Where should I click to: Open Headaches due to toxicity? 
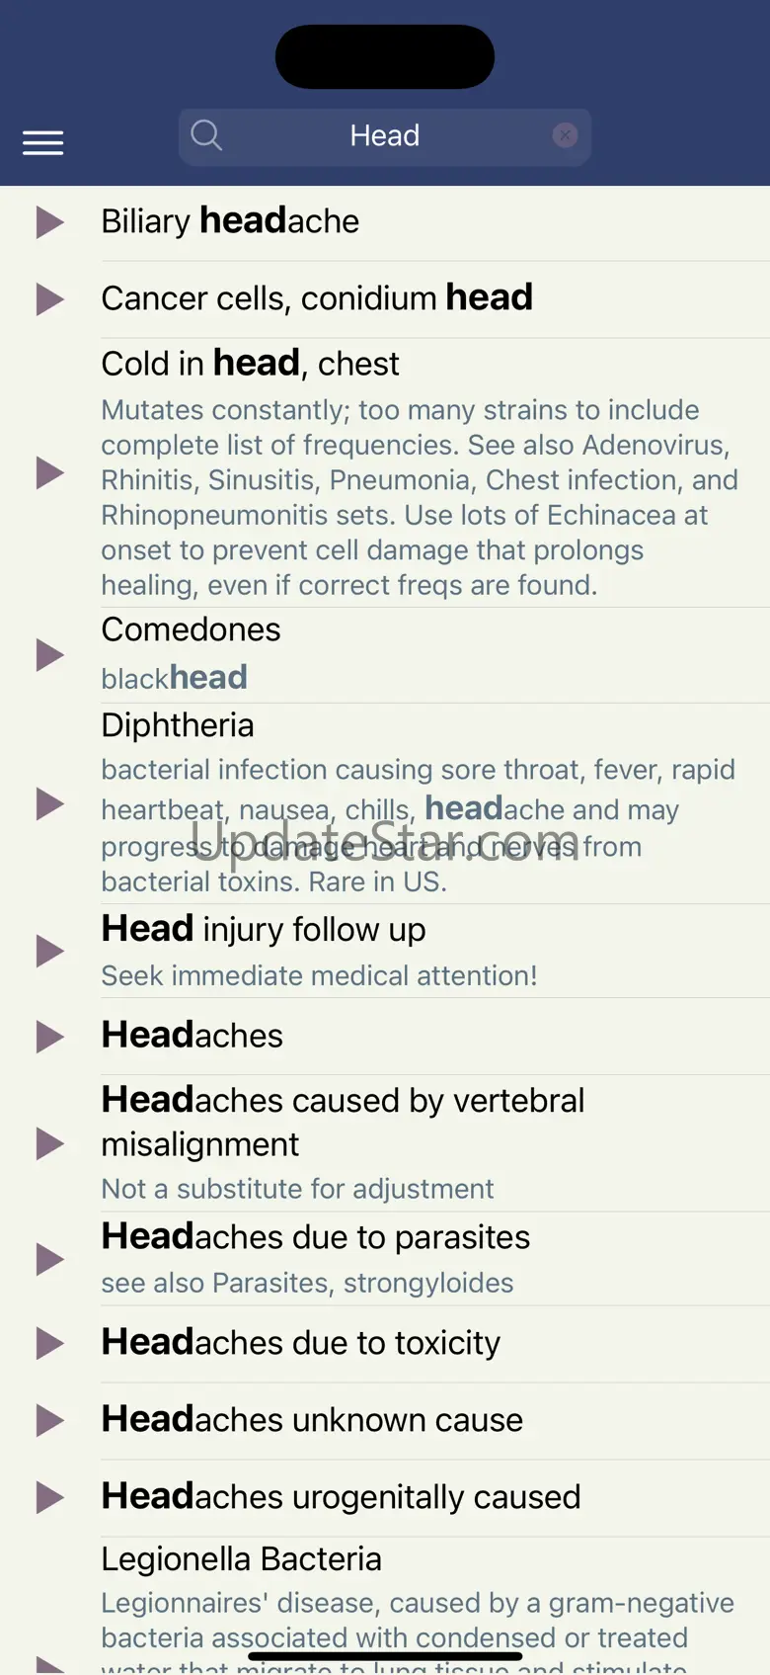coord(301,1343)
